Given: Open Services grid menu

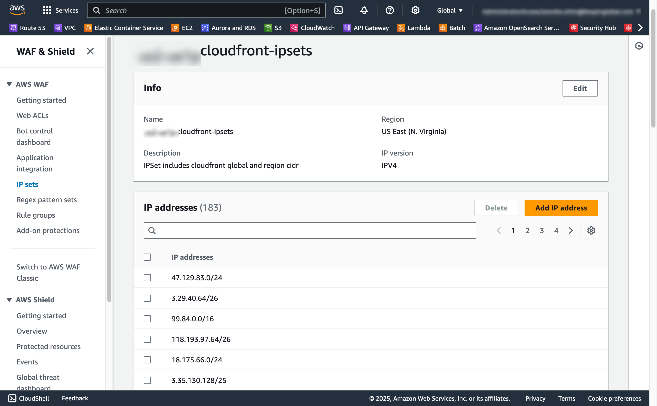Looking at the screenshot, I should pyautogui.click(x=60, y=11).
